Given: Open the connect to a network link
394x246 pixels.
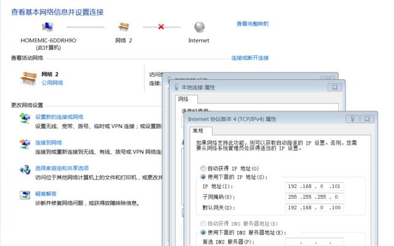Looking at the screenshot, I should (49, 143).
